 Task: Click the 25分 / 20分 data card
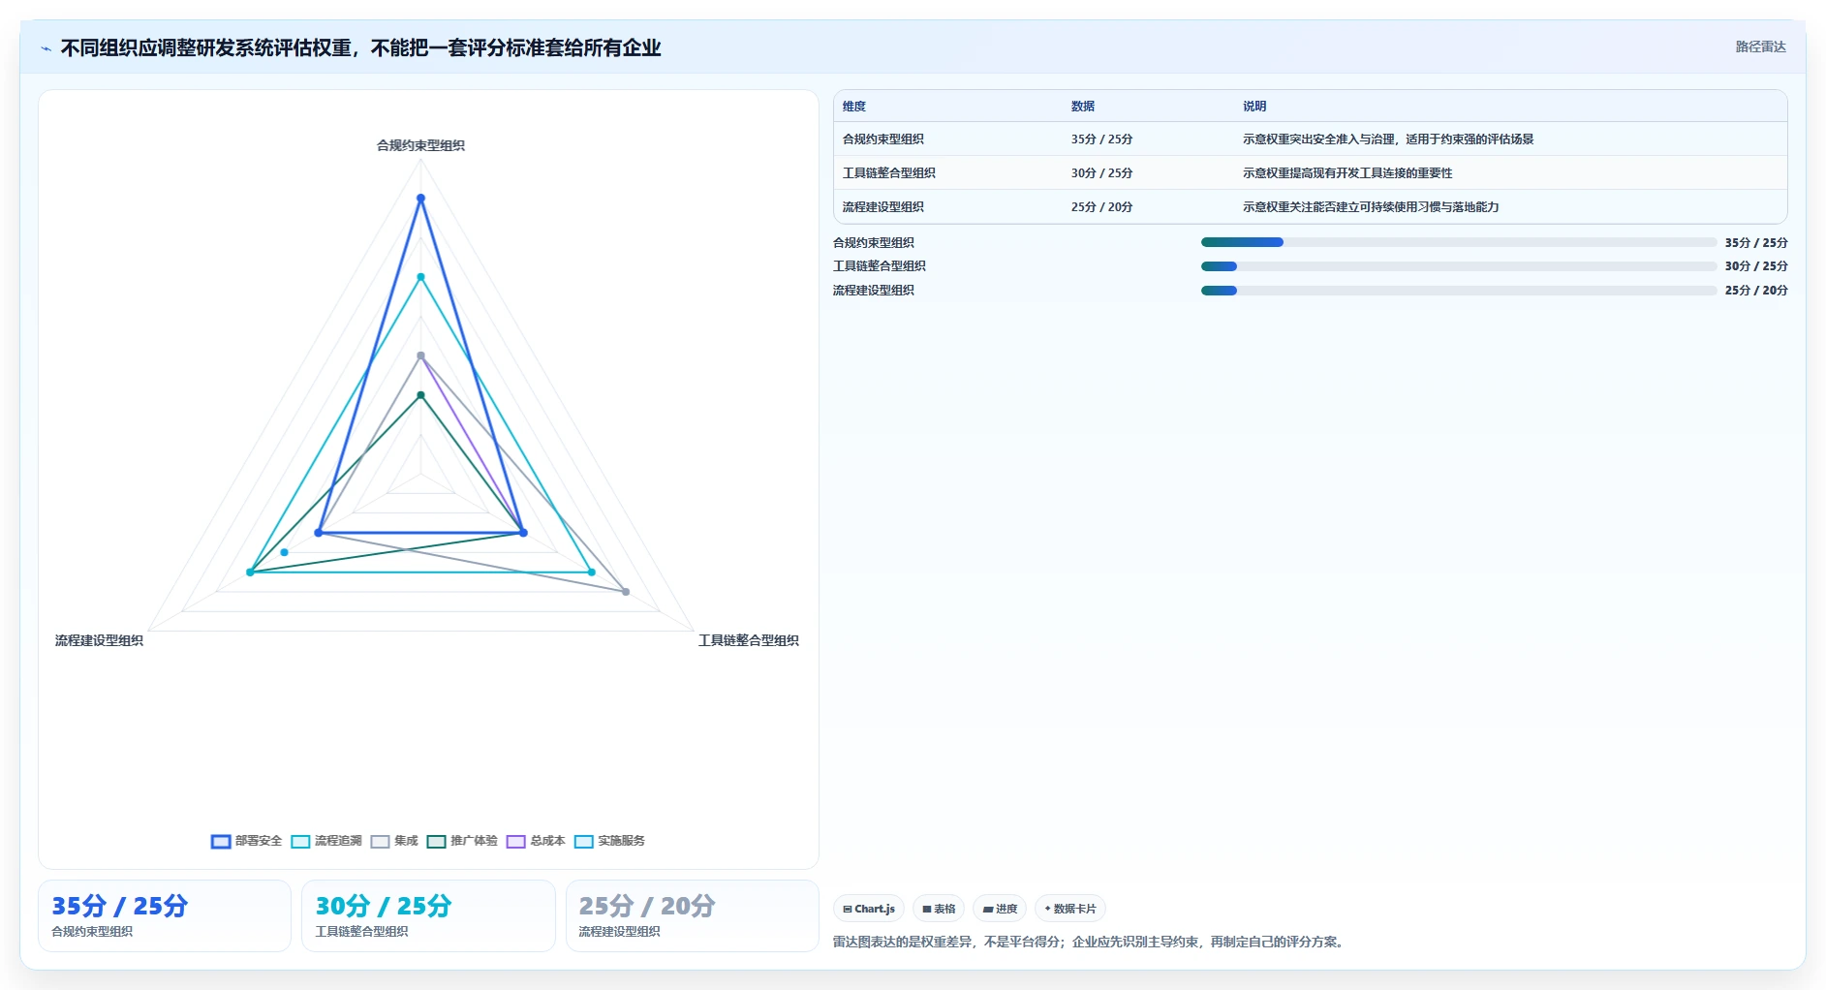click(x=693, y=915)
